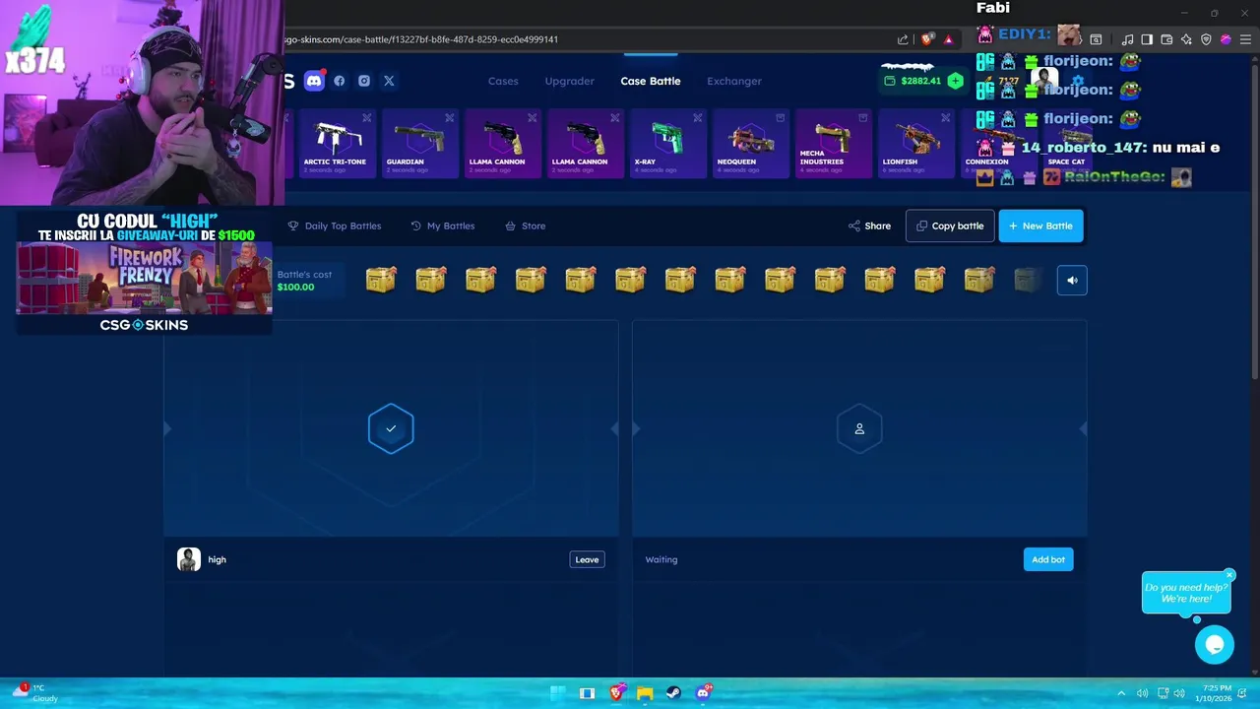Screen dimensions: 1260x709
Task: Click the greyed-out last case in row
Action: (1027, 281)
